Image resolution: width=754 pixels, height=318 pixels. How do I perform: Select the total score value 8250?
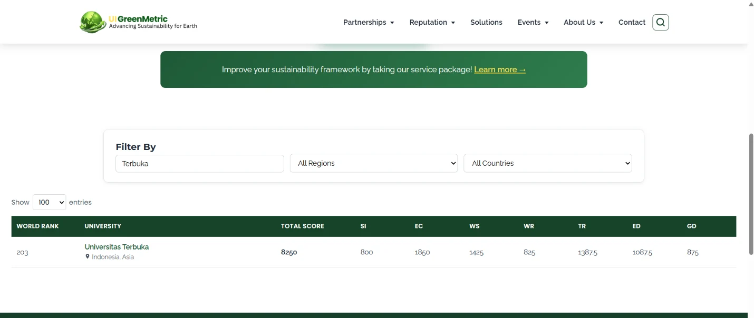point(289,252)
